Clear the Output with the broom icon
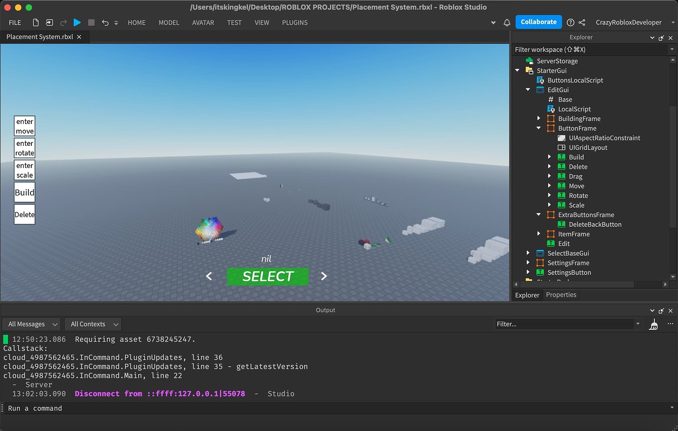 (653, 324)
